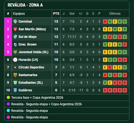Click the Gmo. Brown crest icon
Image resolution: width=134 pixels, height=123 pixels.
(15, 44)
